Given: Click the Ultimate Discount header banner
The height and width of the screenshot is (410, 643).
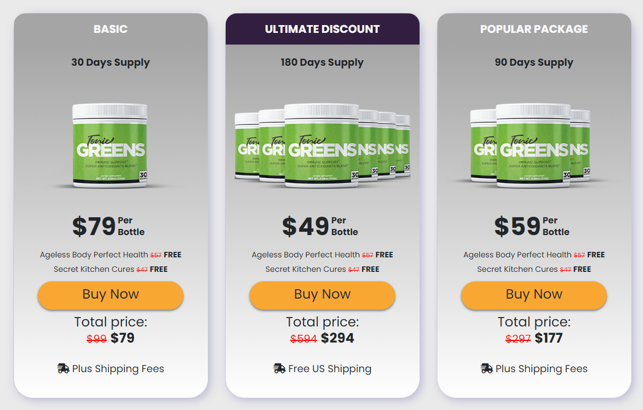Looking at the screenshot, I should 322,29.
